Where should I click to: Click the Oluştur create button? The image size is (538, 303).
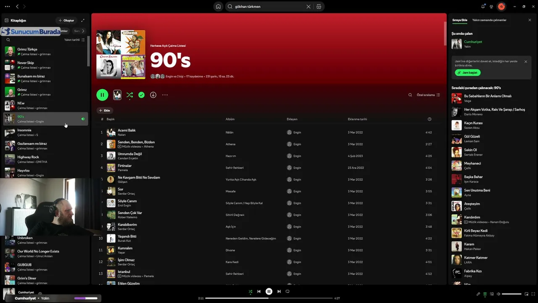(x=66, y=20)
